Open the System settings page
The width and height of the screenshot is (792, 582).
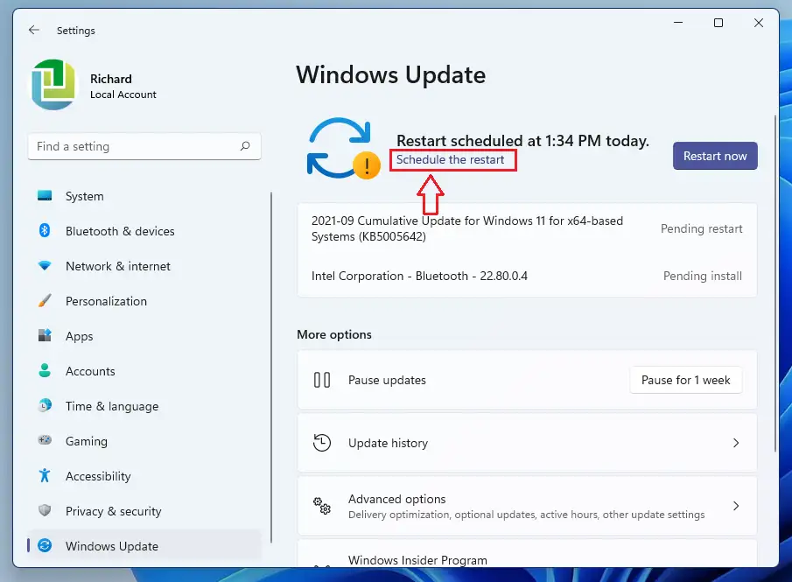(x=144, y=196)
